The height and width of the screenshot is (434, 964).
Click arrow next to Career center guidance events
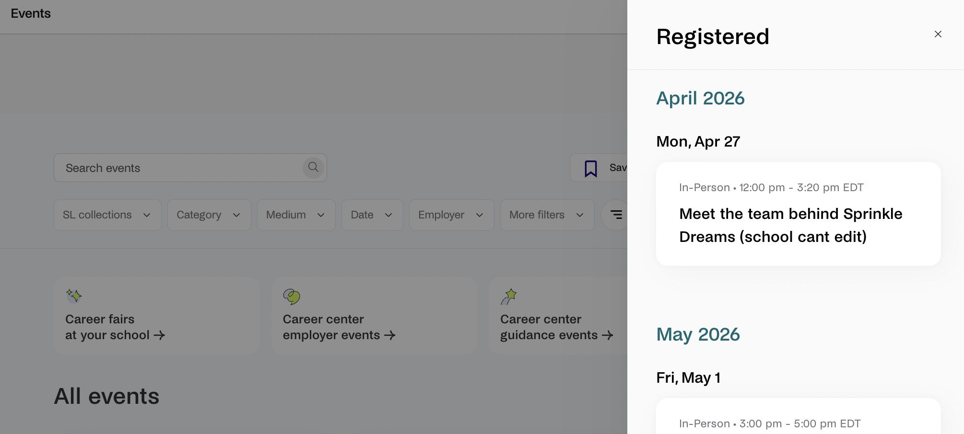(x=608, y=335)
